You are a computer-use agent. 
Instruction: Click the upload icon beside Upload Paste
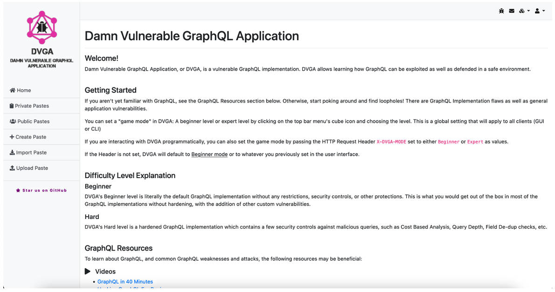[x=12, y=168]
